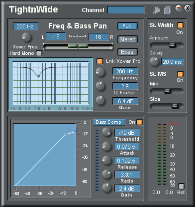The height and width of the screenshot is (207, 195).
Task: Click the EQ Frequency knob
Action: click(100, 72)
